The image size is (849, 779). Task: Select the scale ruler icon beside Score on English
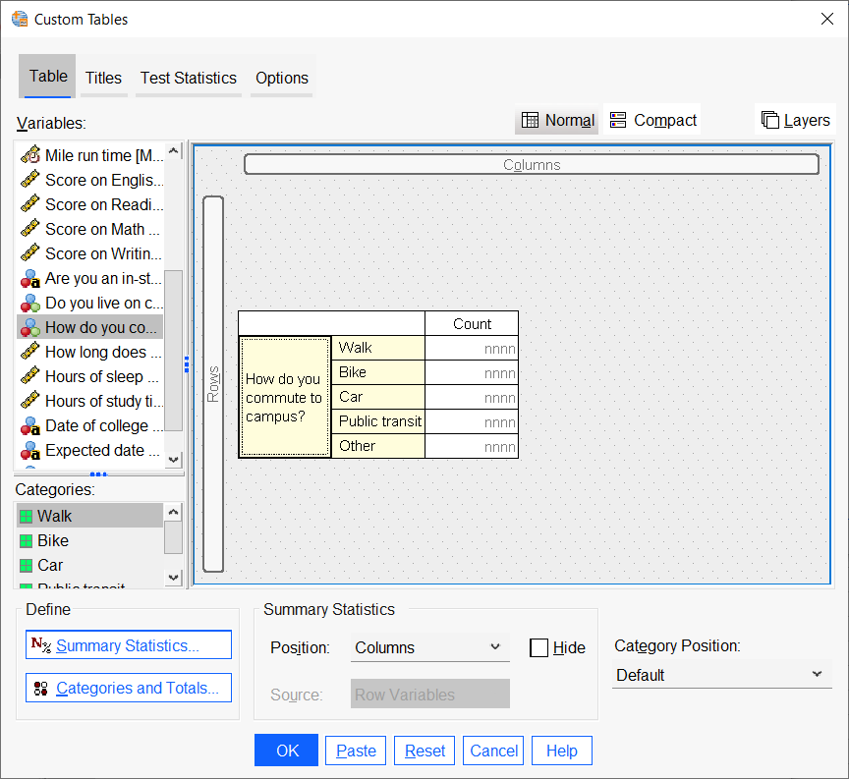tap(32, 180)
